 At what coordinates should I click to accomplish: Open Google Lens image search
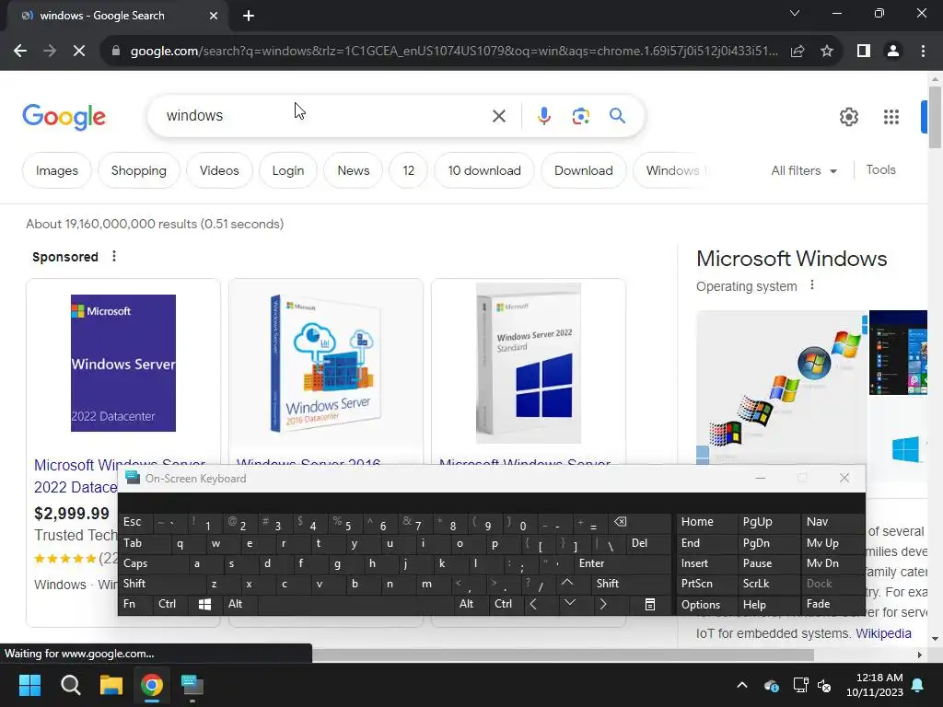click(580, 116)
